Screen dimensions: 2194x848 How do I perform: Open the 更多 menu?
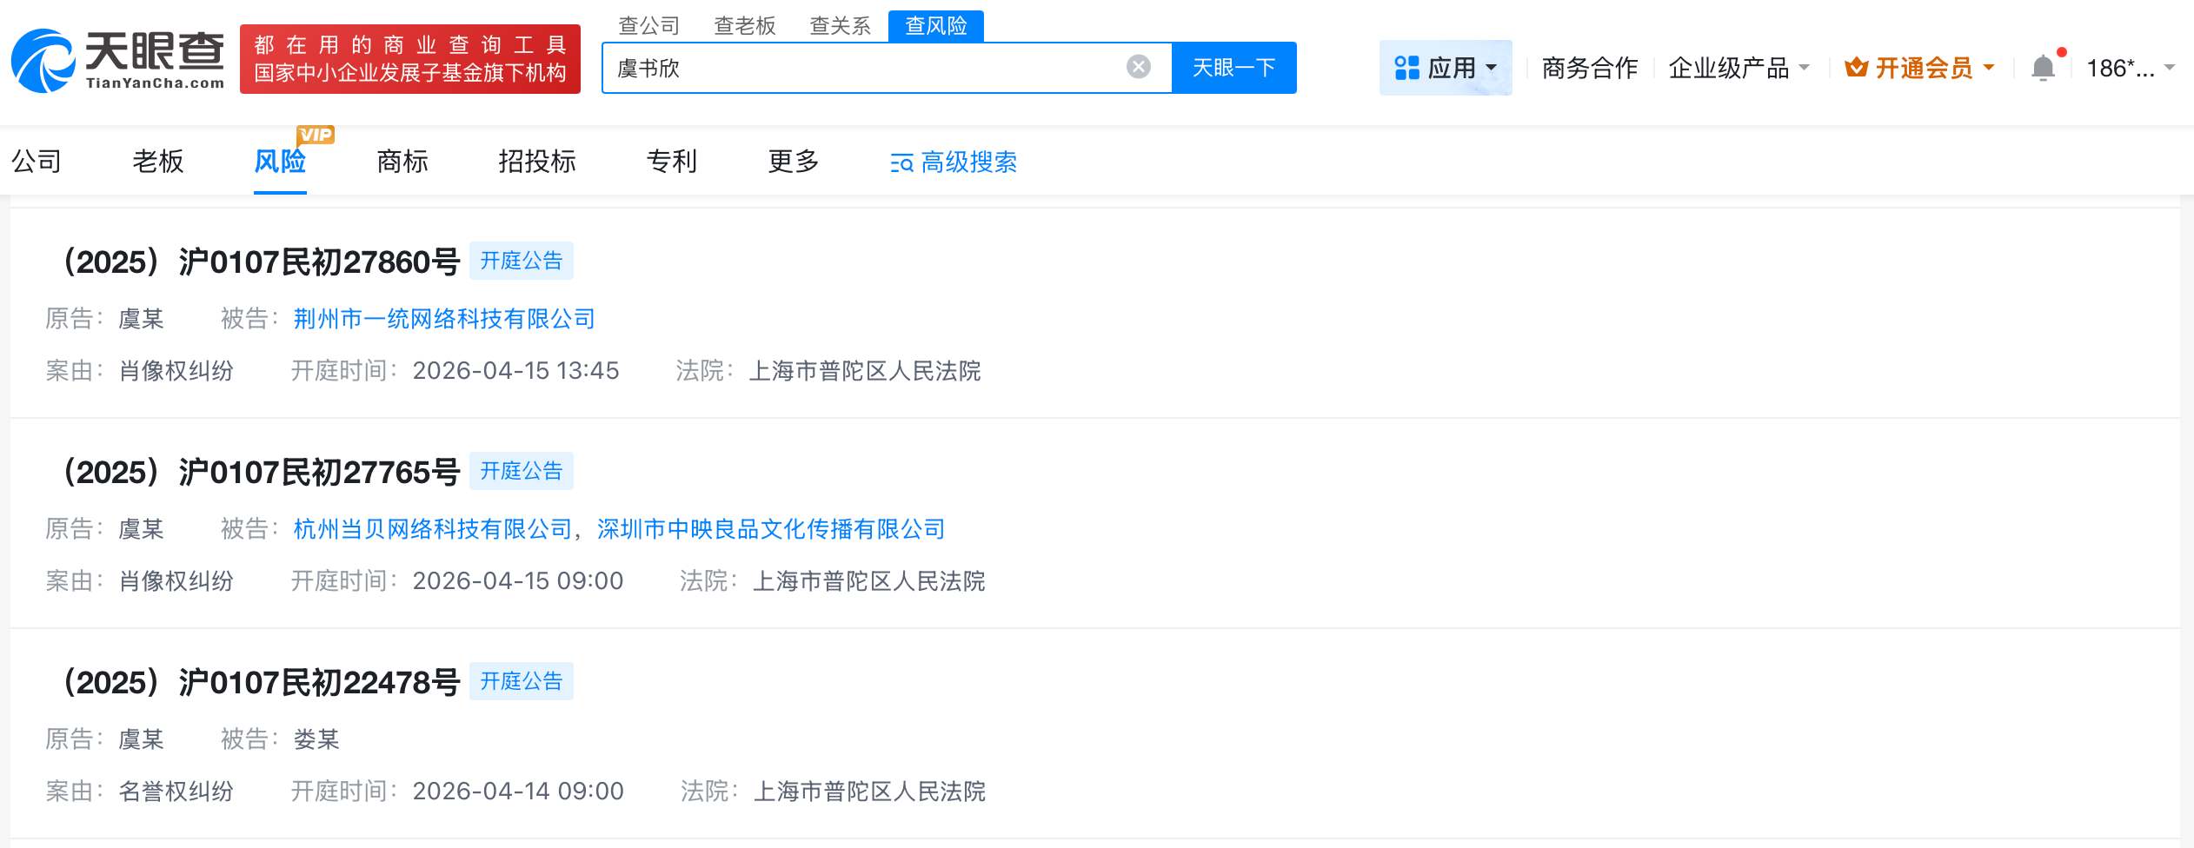click(x=792, y=162)
